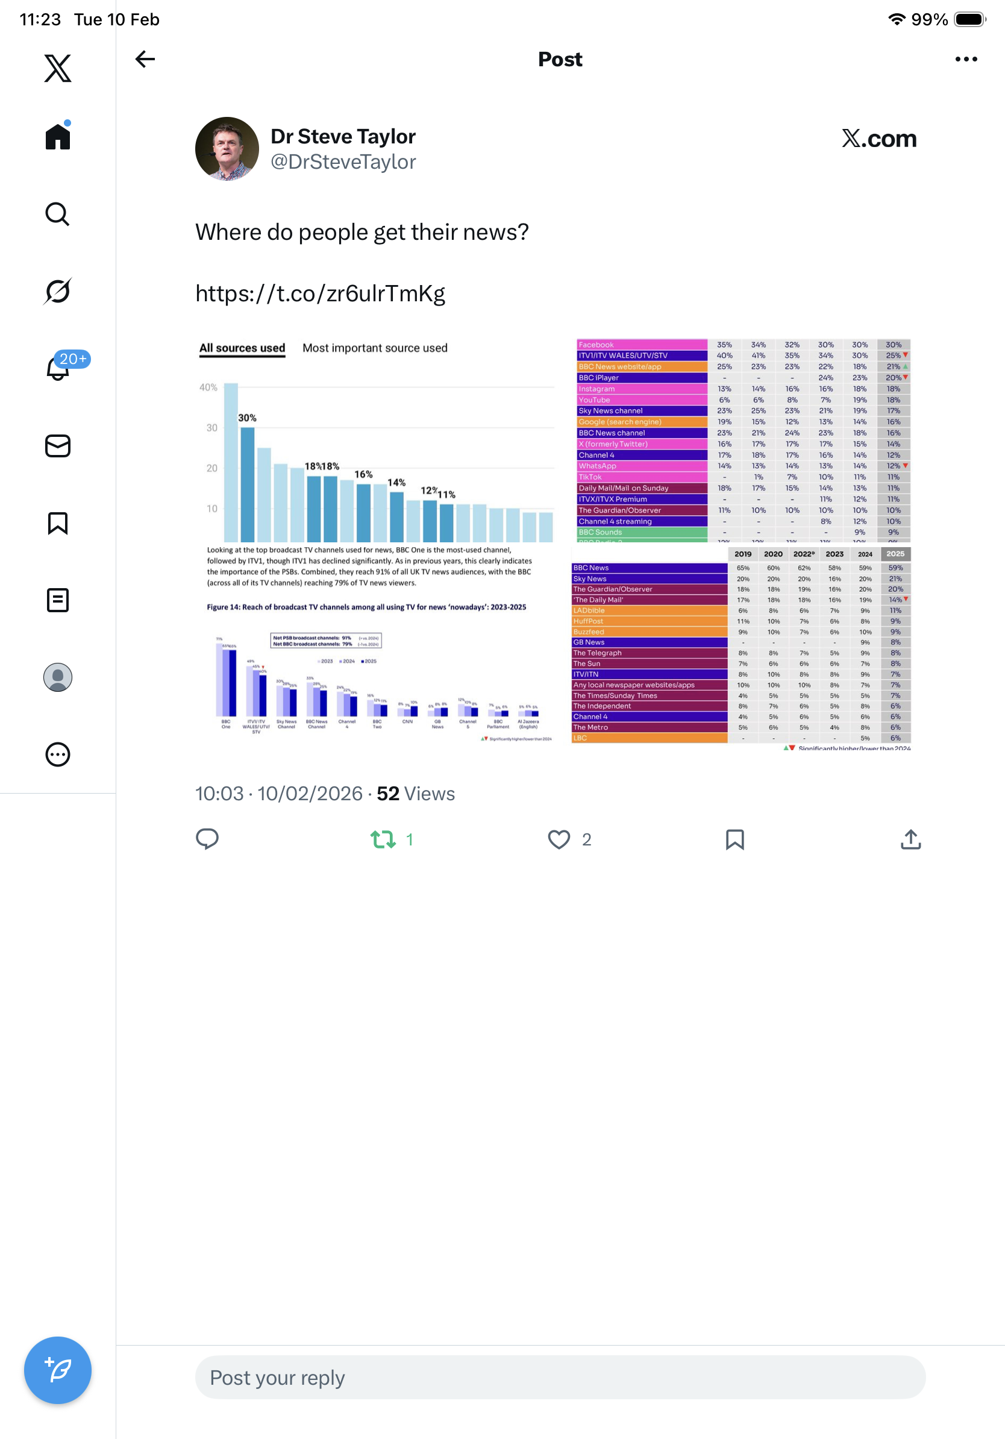Open the t.co link in post
1005x1439 pixels.
[320, 293]
